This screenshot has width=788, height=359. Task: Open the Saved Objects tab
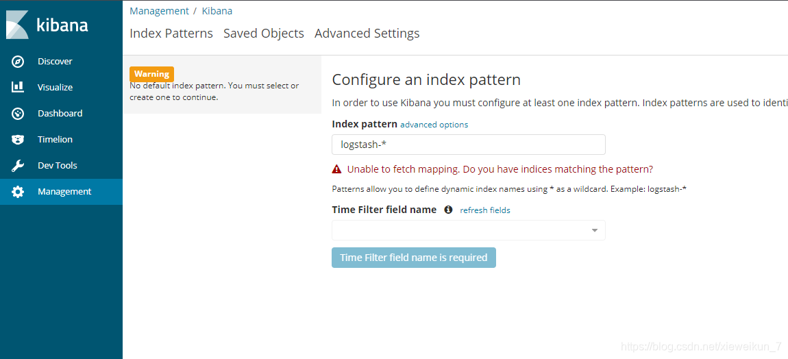(264, 33)
